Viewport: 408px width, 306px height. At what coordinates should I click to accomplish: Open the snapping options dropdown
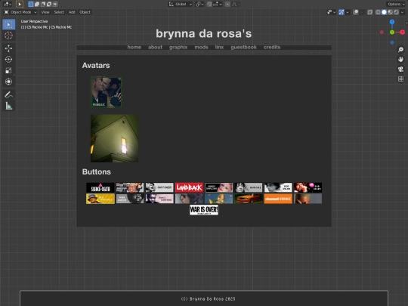tap(218, 5)
